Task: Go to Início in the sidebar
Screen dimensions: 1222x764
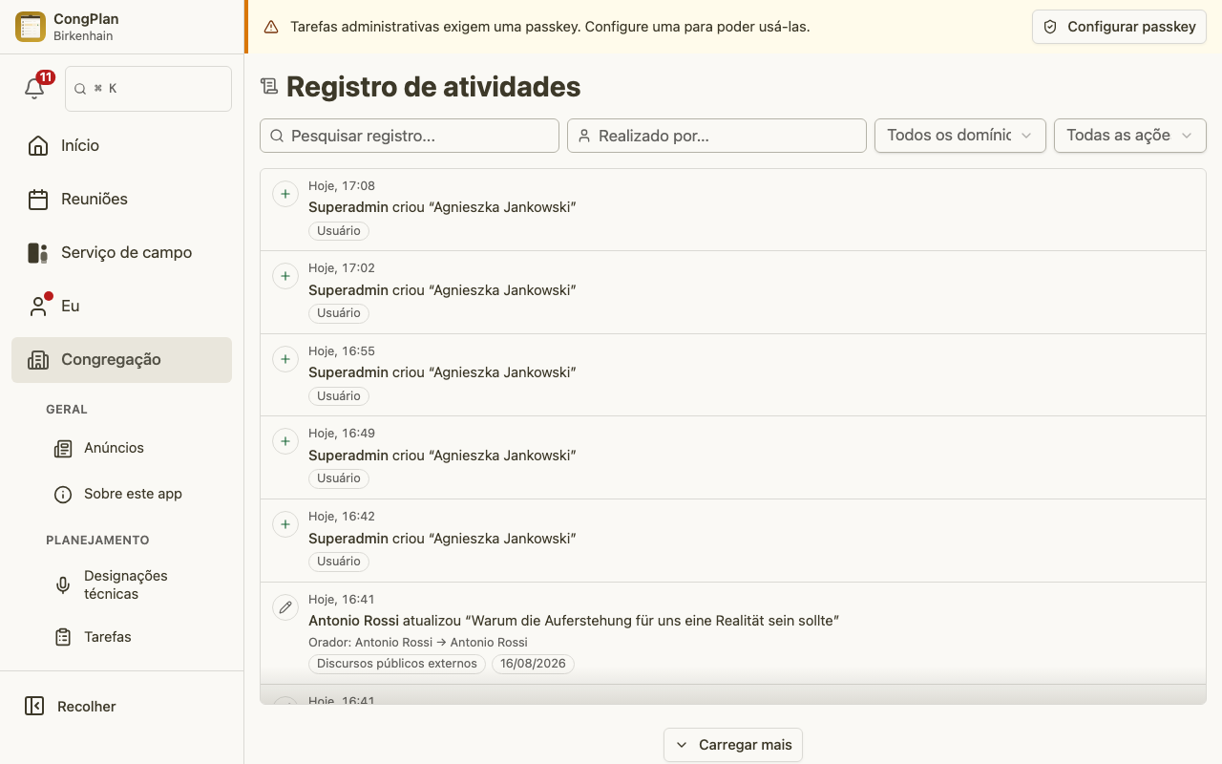Action: 122,145
